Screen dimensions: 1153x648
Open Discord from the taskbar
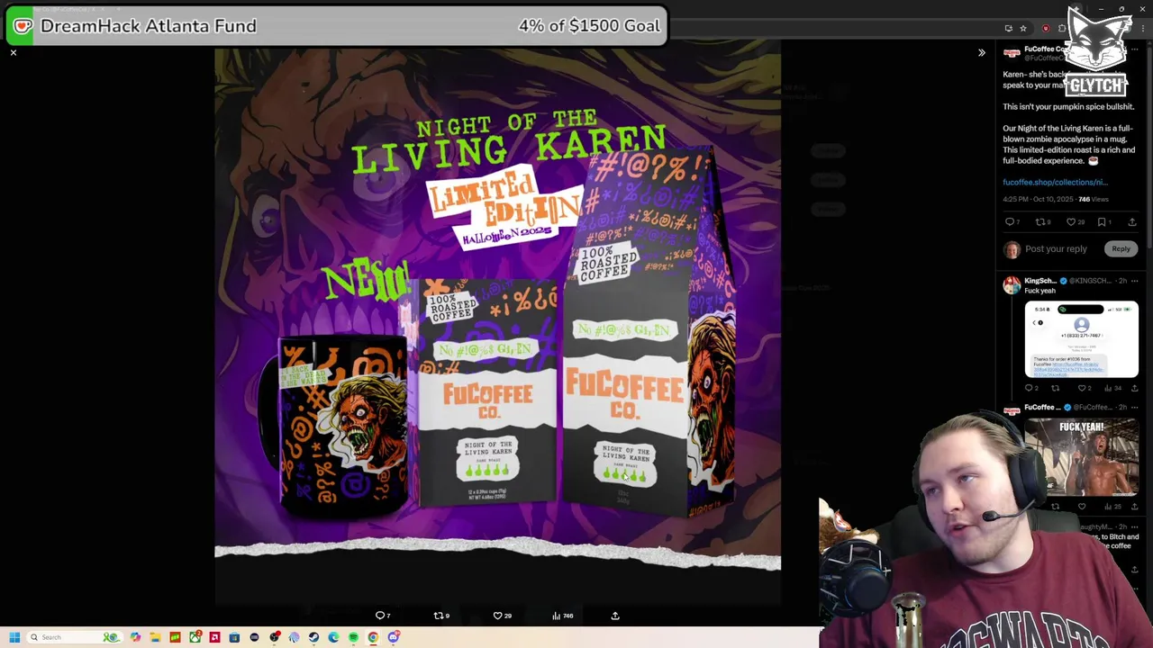tap(394, 637)
